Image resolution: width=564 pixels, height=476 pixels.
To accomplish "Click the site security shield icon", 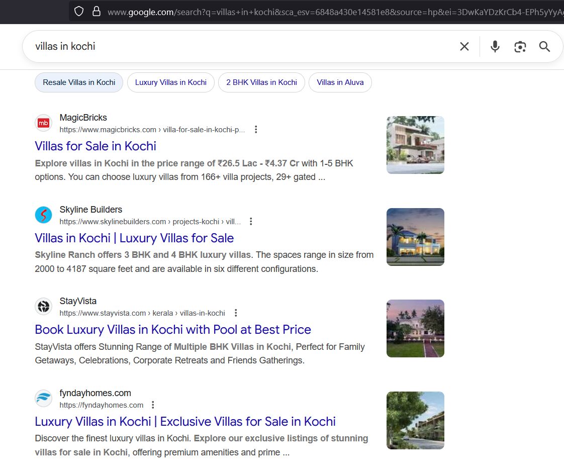I will click(x=79, y=11).
